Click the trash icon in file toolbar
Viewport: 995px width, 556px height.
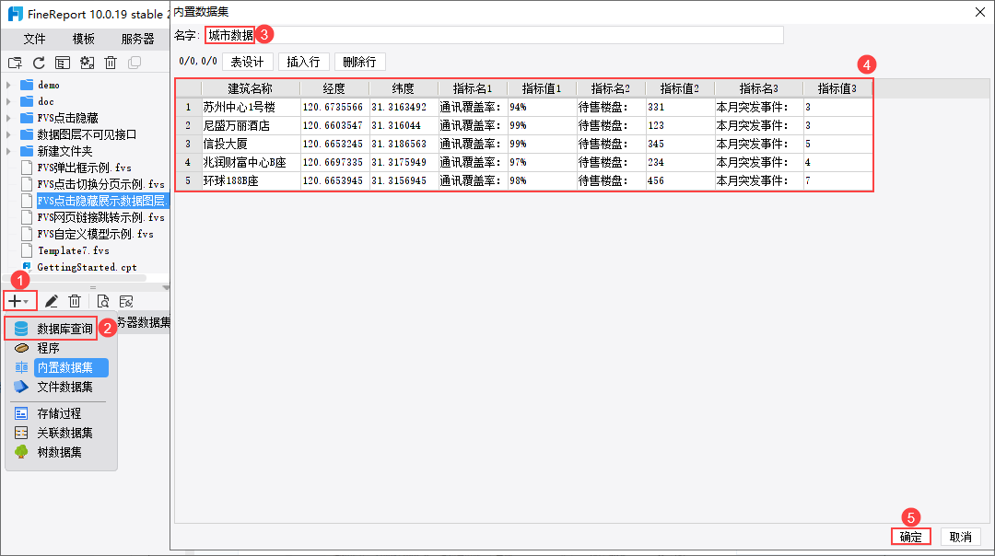pyautogui.click(x=111, y=63)
